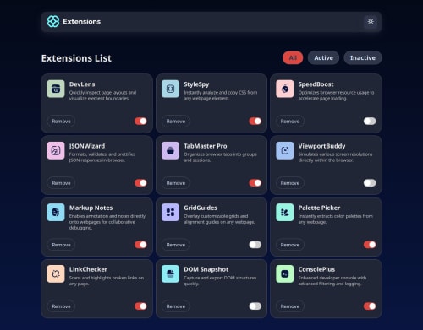This screenshot has width=423, height=330.
Task: Remove the DOM Snapshot extension
Action: [176, 306]
